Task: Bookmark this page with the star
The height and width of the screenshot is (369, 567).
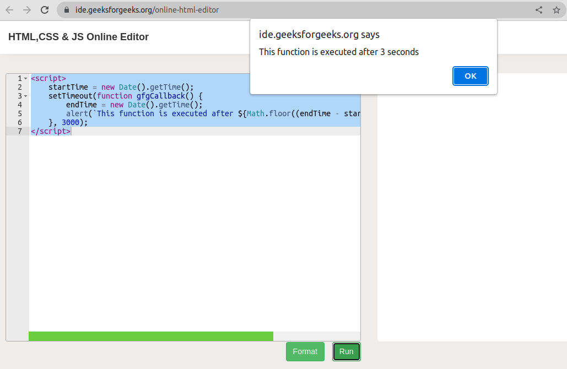Action: click(556, 10)
